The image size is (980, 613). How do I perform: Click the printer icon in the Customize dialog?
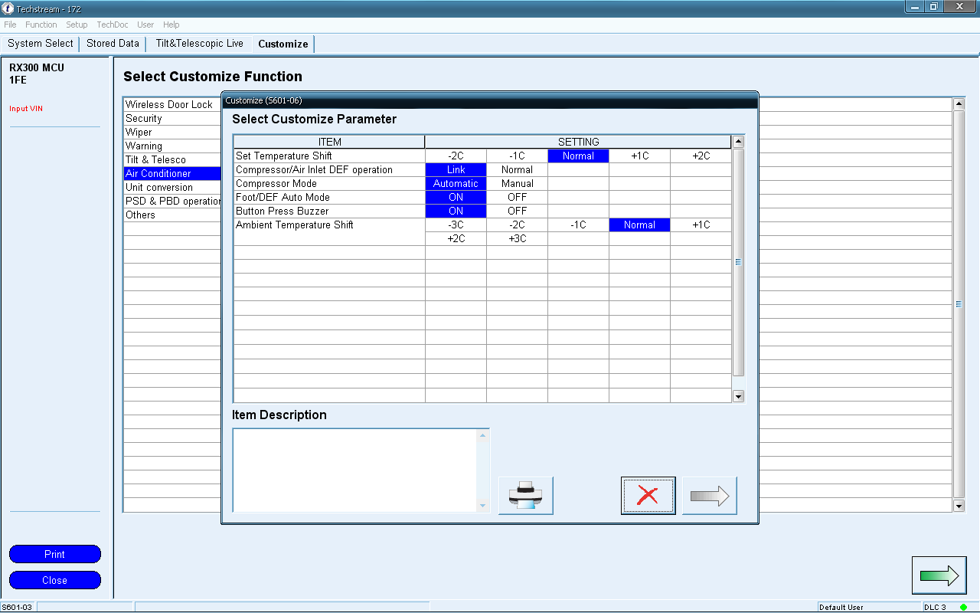525,496
